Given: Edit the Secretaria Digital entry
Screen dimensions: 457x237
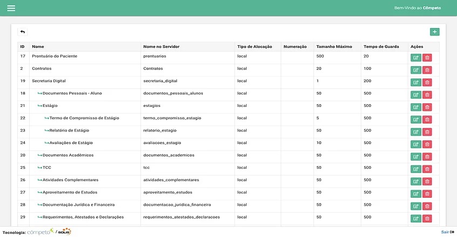Looking at the screenshot, I should (x=415, y=82).
